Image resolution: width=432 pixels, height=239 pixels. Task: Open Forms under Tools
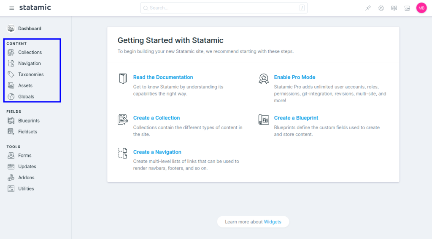tap(25, 156)
